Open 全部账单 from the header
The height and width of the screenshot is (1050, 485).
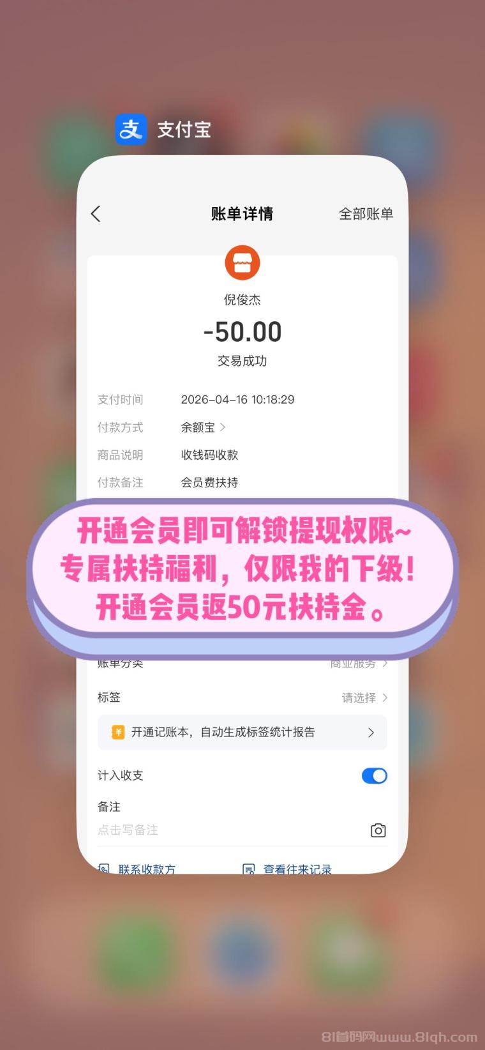366,214
